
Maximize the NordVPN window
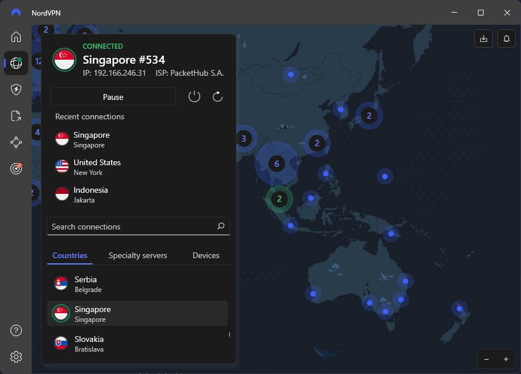tap(481, 13)
